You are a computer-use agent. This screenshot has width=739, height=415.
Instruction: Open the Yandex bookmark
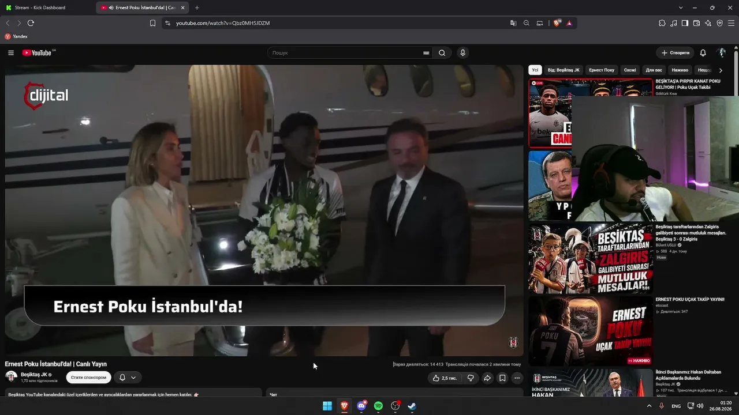tap(16, 36)
